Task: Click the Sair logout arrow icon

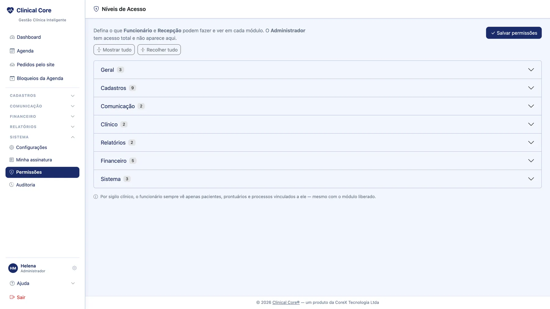Action: [12, 297]
